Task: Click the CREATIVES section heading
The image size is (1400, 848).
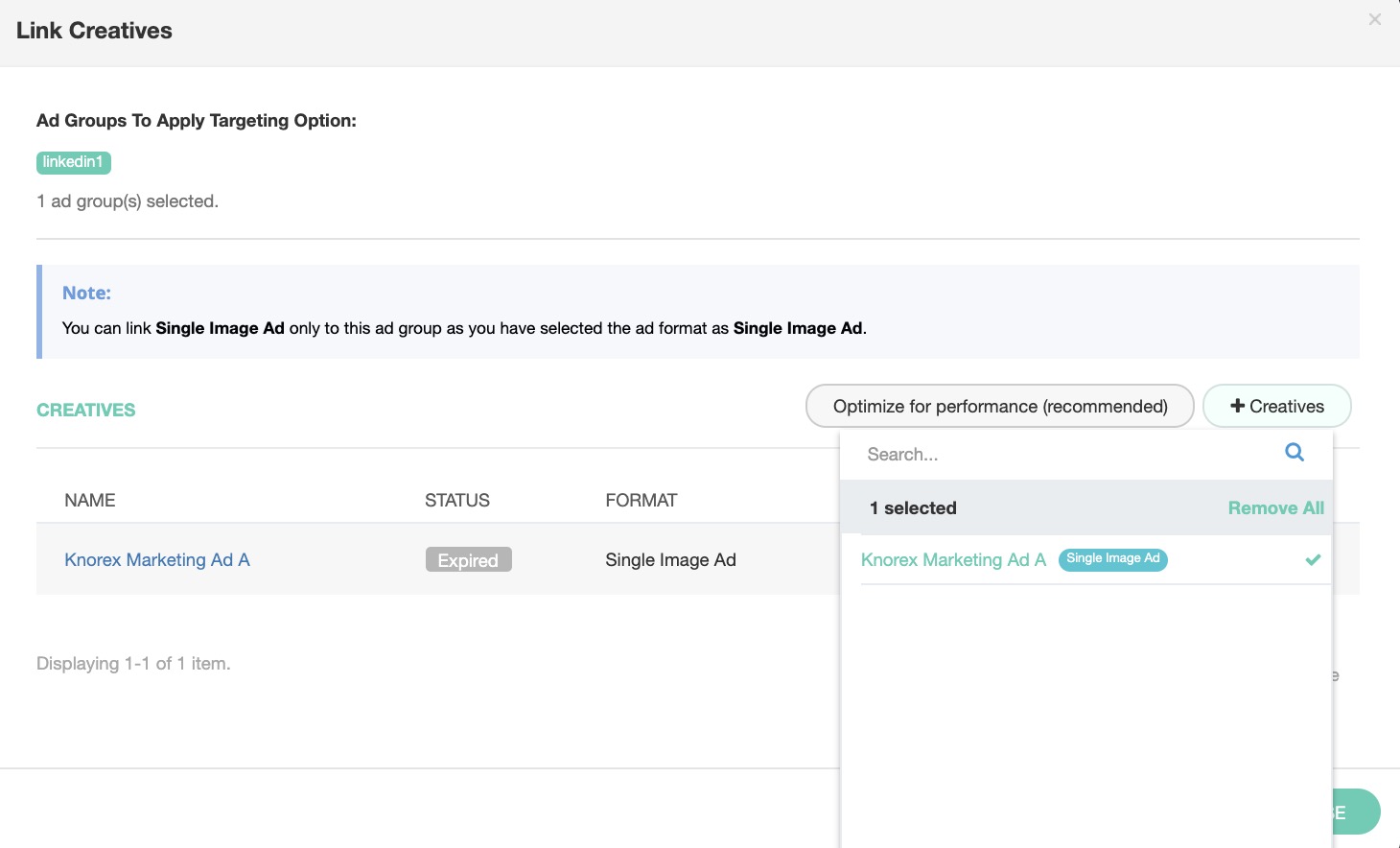Action: click(x=86, y=410)
